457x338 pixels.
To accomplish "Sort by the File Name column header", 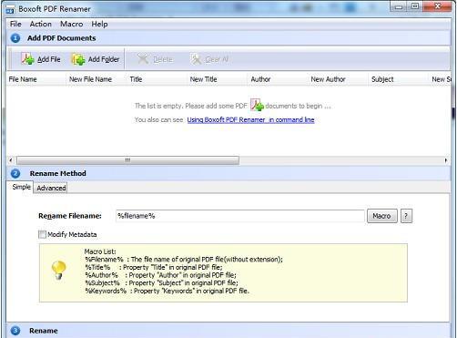I will pyautogui.click(x=36, y=79).
